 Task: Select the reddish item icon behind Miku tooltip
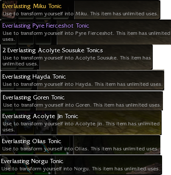click(x=8, y=10)
